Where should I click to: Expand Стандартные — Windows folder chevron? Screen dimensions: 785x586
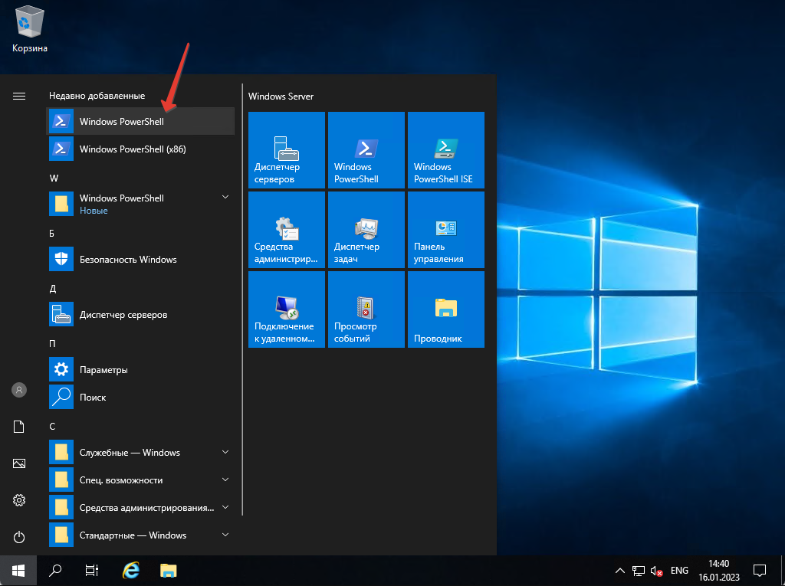pyautogui.click(x=225, y=535)
